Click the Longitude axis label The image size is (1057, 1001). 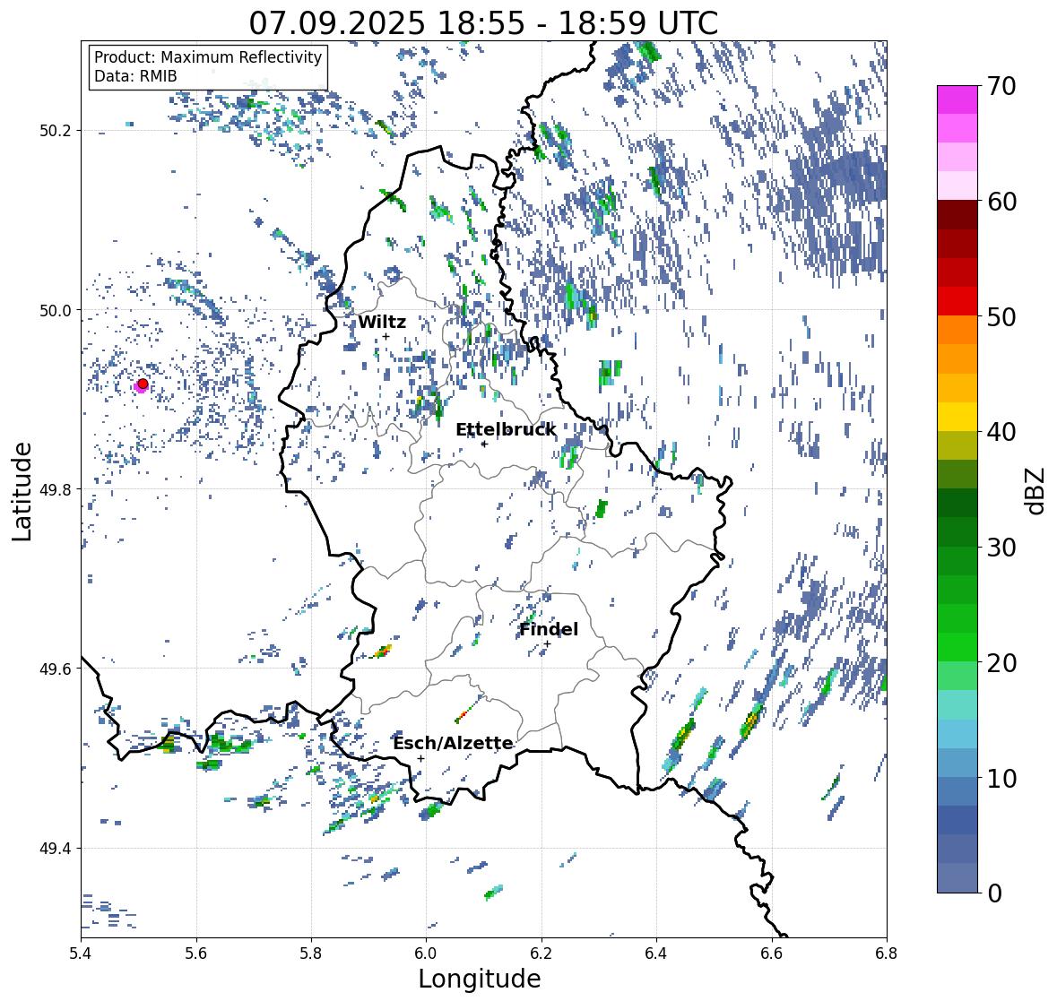click(480, 978)
